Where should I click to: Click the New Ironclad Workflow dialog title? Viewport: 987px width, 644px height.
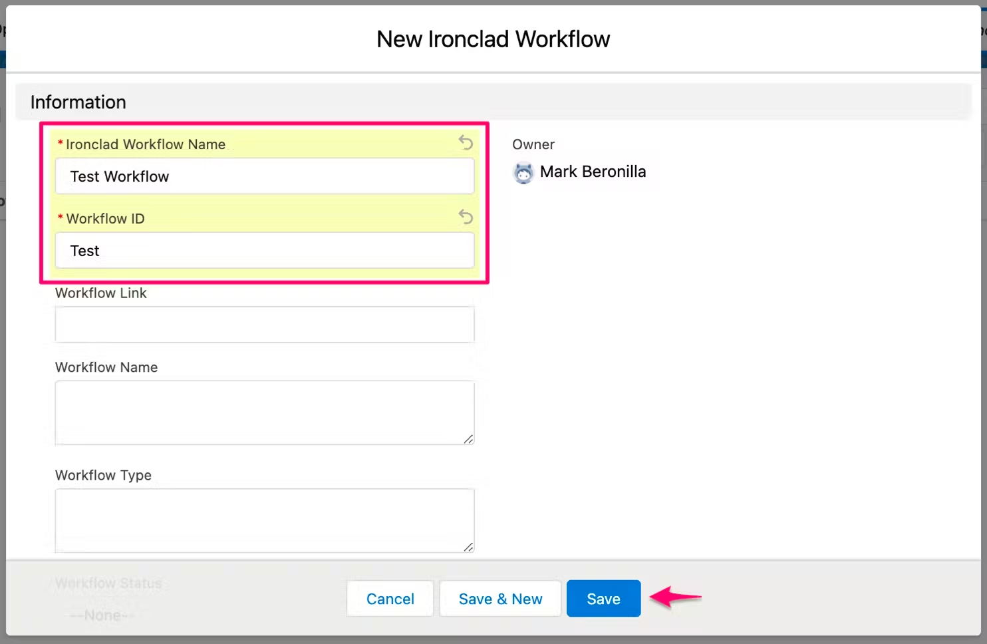pyautogui.click(x=493, y=39)
